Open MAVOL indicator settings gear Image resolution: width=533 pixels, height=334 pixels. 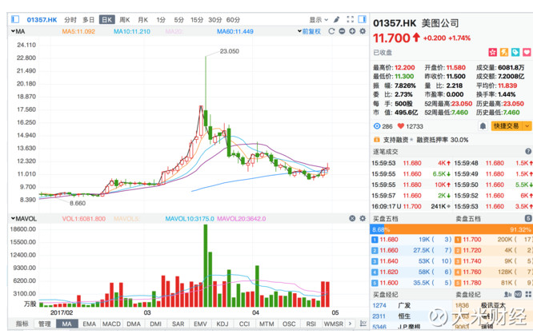(363, 219)
